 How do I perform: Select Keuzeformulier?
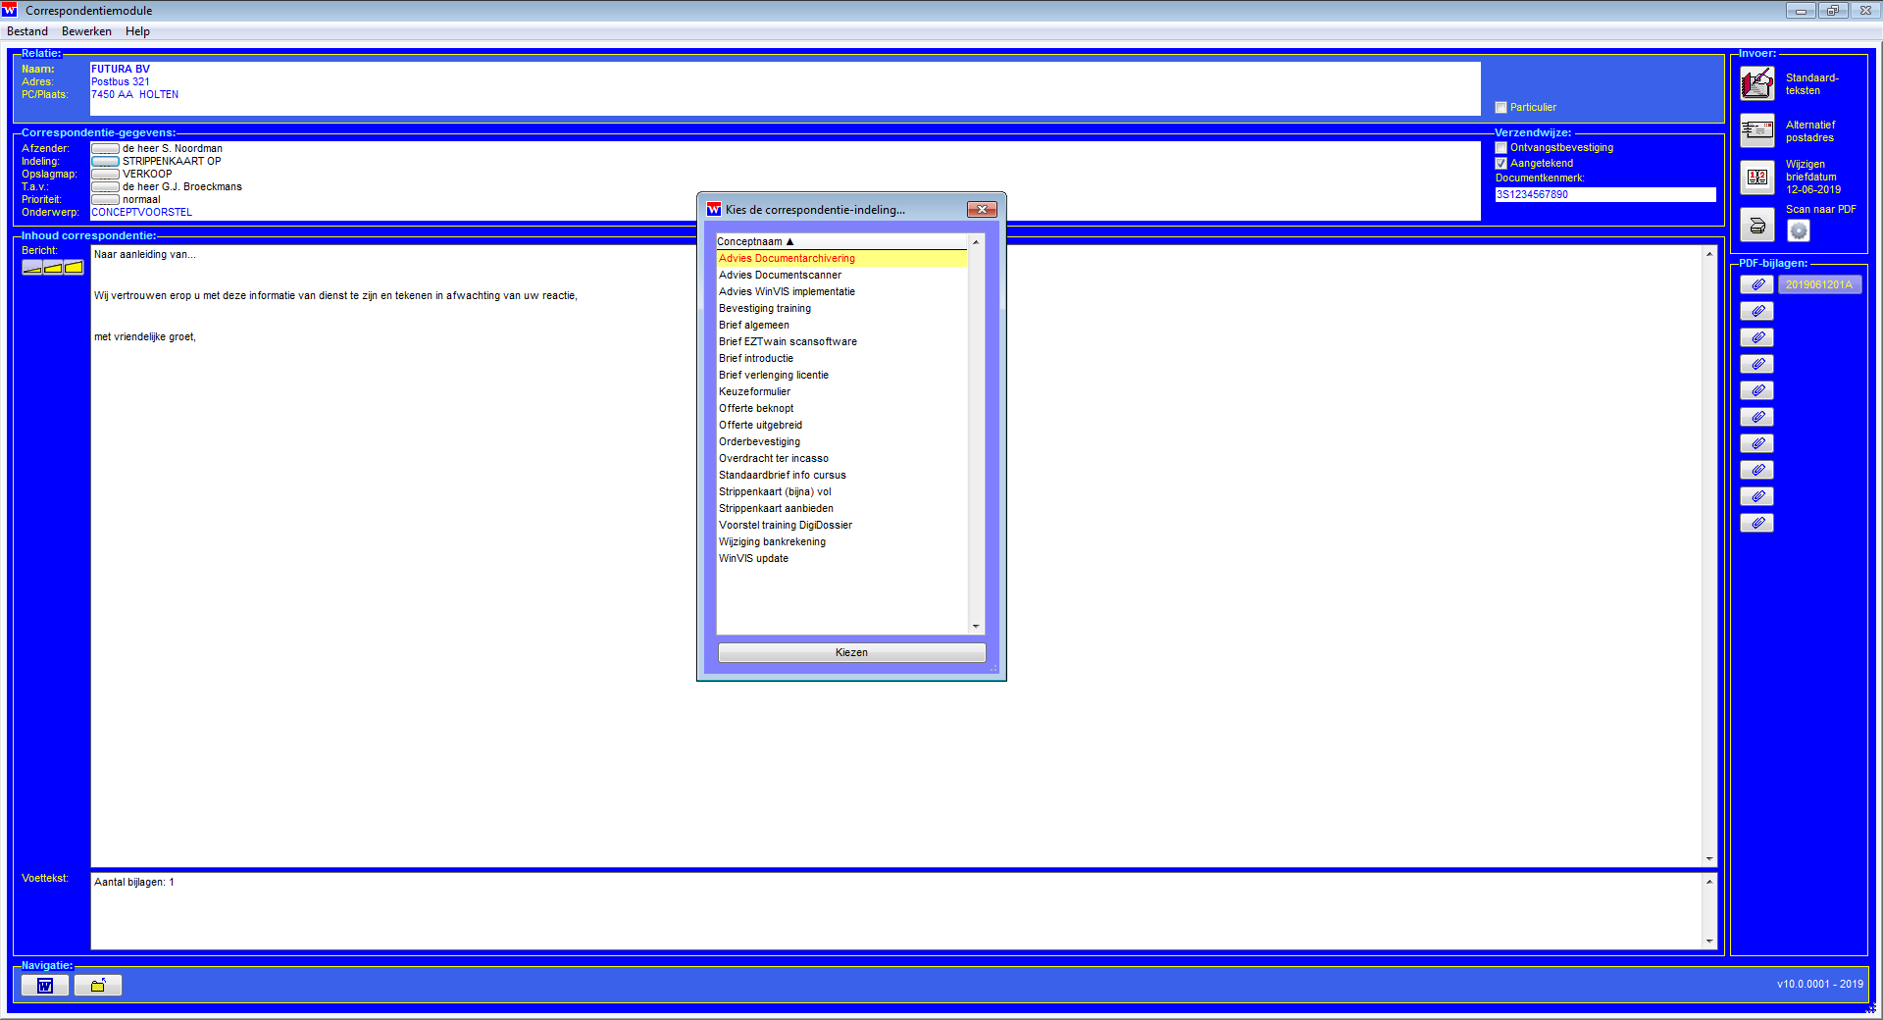841,392
